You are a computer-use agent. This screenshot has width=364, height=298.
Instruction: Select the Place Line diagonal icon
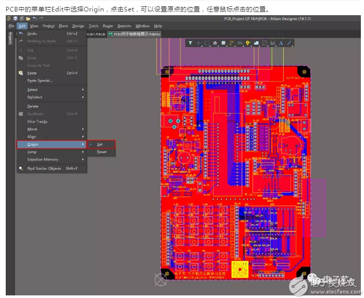tap(289, 43)
